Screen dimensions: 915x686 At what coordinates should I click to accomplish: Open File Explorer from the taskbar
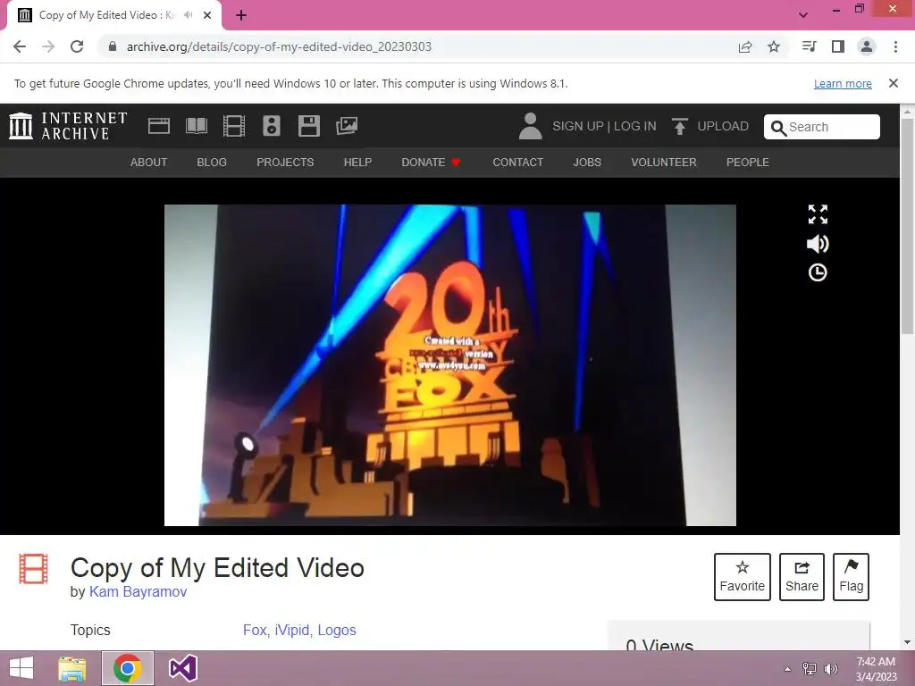72,668
